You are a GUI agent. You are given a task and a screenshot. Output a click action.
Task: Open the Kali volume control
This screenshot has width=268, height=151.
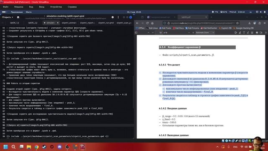tap(261, 12)
